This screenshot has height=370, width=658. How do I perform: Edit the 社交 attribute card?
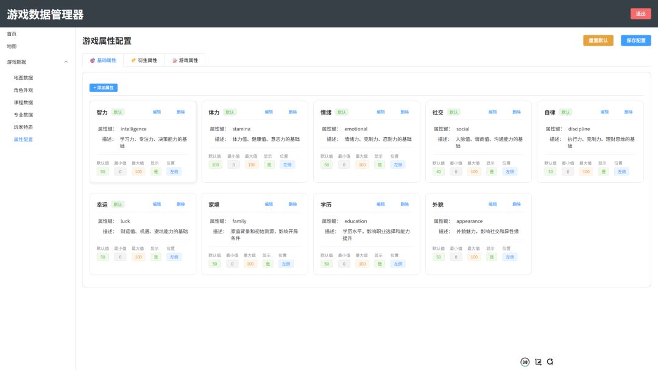point(493,112)
